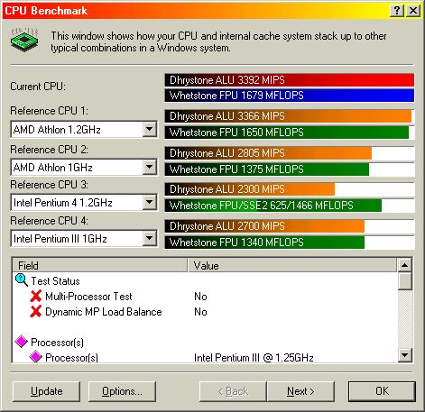
Task: Click the list scrollbar thumb
Action: point(405,281)
